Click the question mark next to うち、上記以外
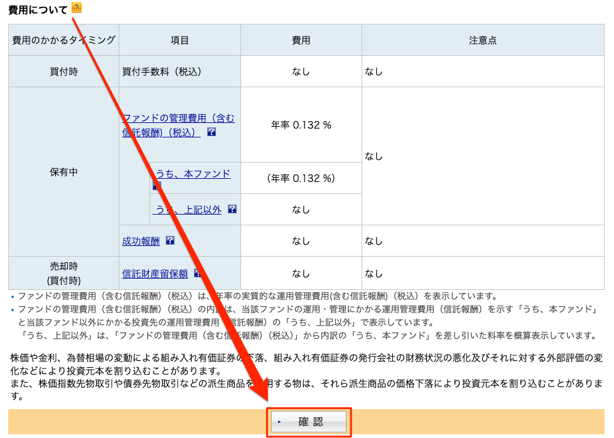This screenshot has height=438, width=614. [x=232, y=210]
